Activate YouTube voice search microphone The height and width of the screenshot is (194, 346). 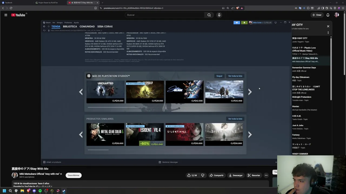pyautogui.click(x=219, y=15)
